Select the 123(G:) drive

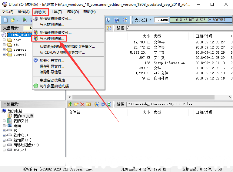tap(20, 150)
